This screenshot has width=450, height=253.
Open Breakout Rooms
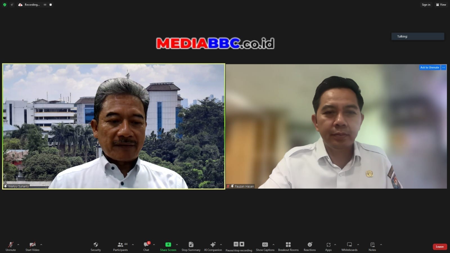coord(288,246)
